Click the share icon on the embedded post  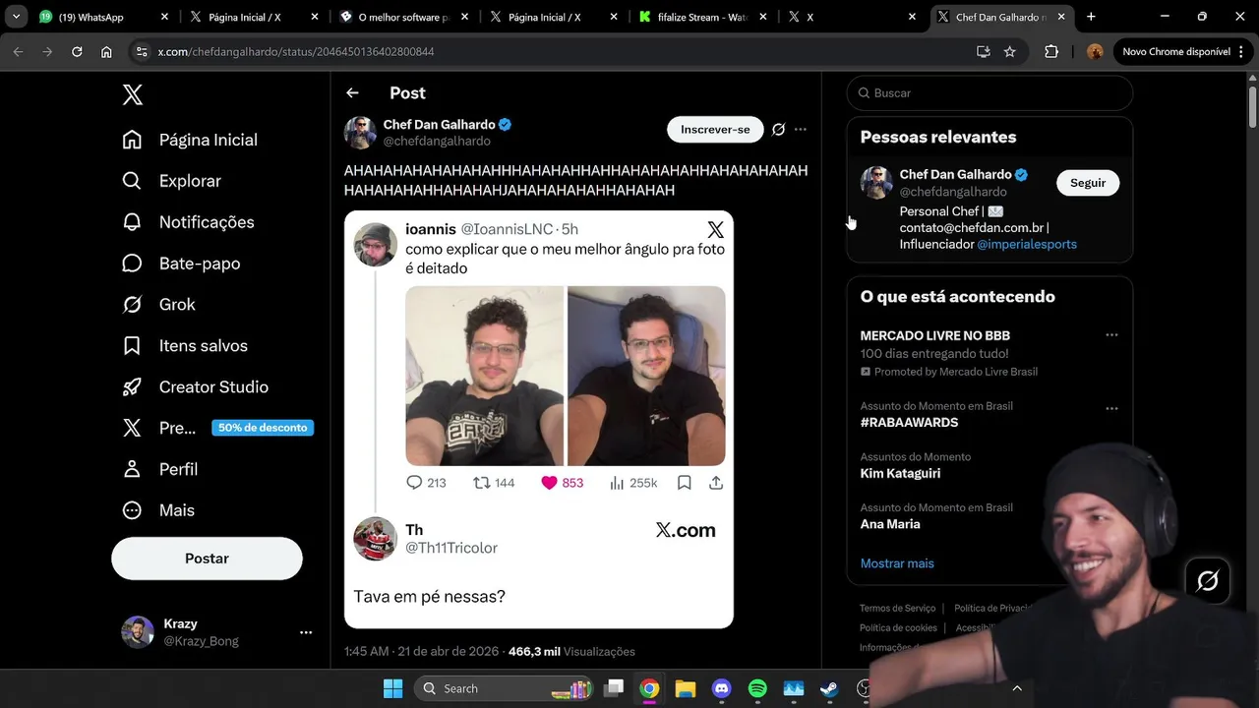click(716, 483)
